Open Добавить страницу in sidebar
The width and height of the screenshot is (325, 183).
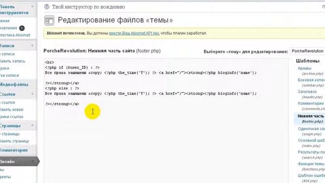[x=15, y=141]
